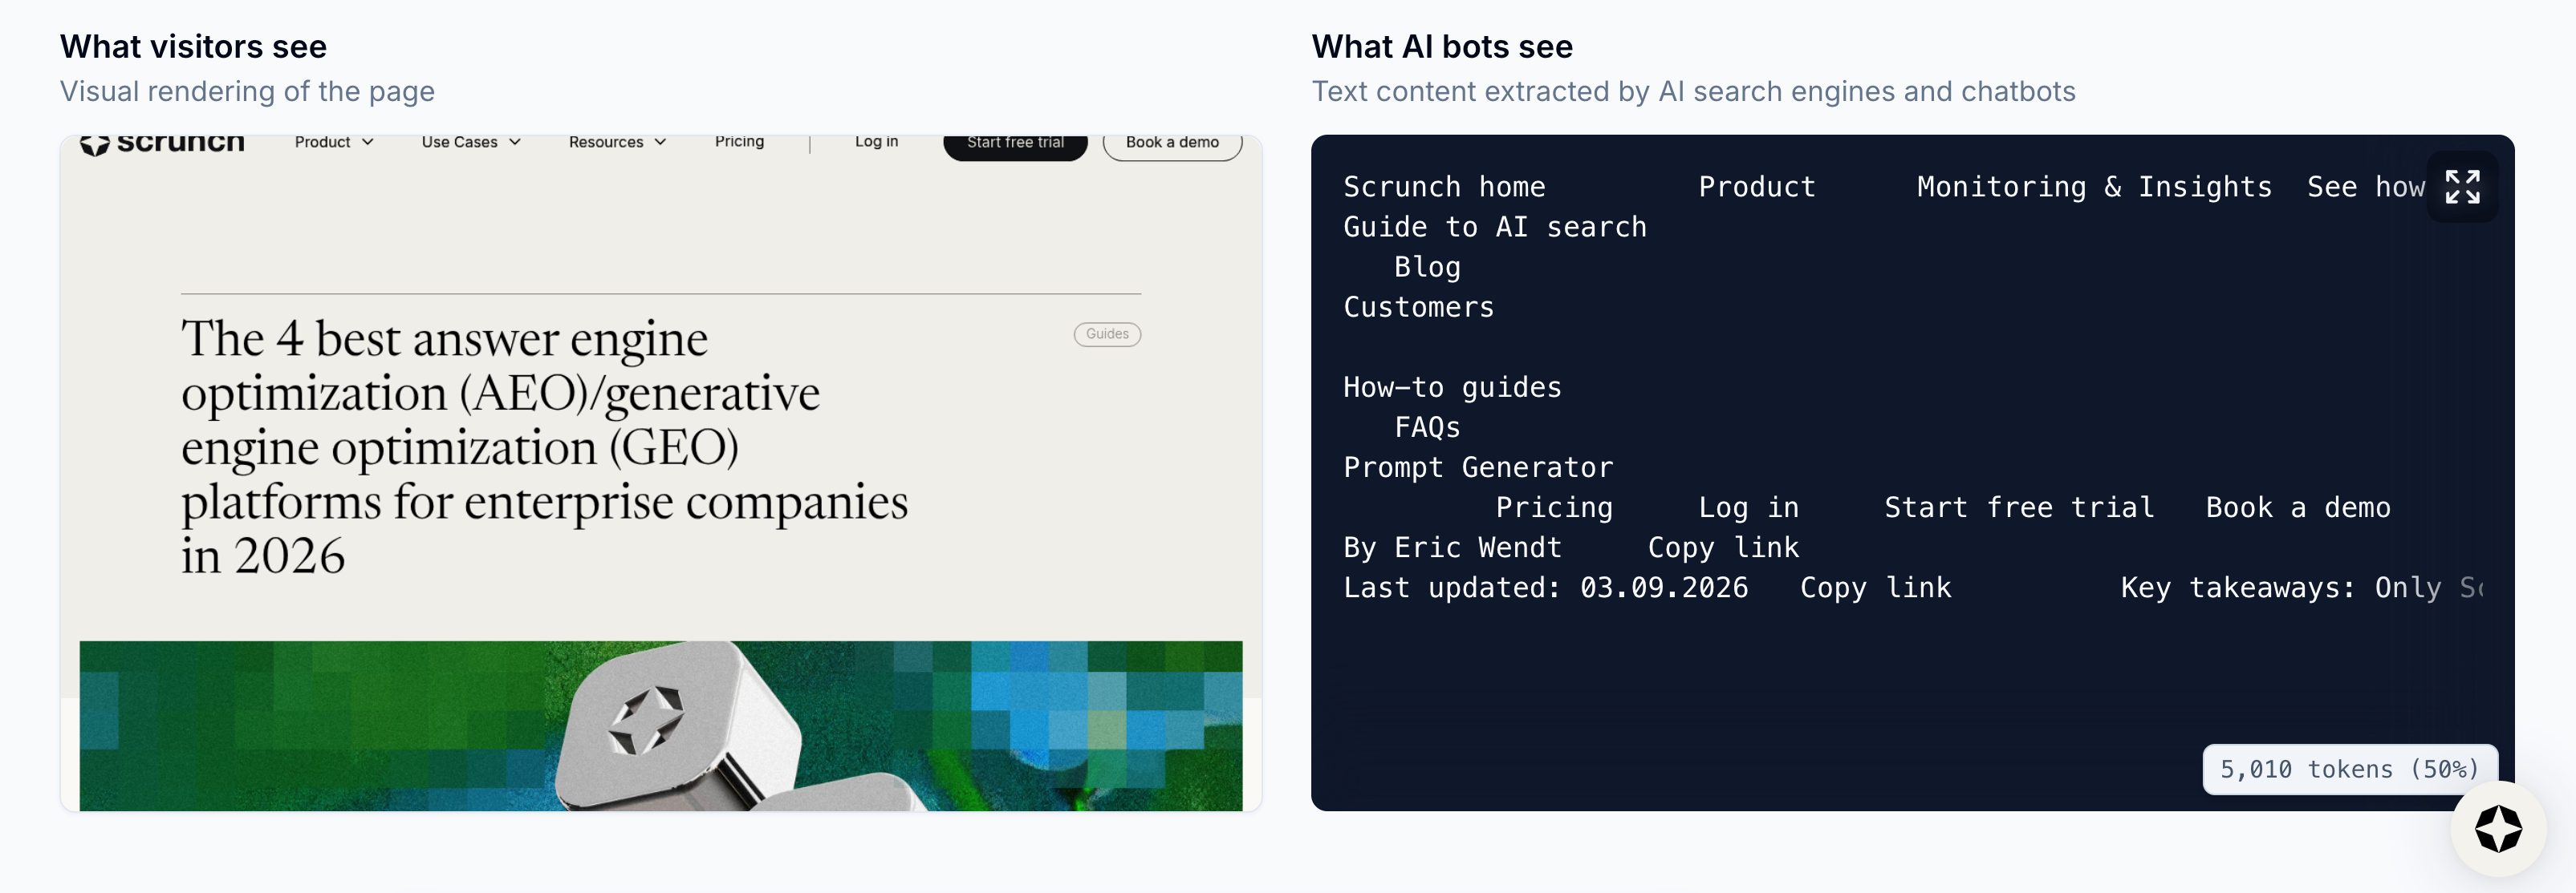Open the Product dropdown menu
Viewport: 2576px width, 893px height.
[334, 142]
